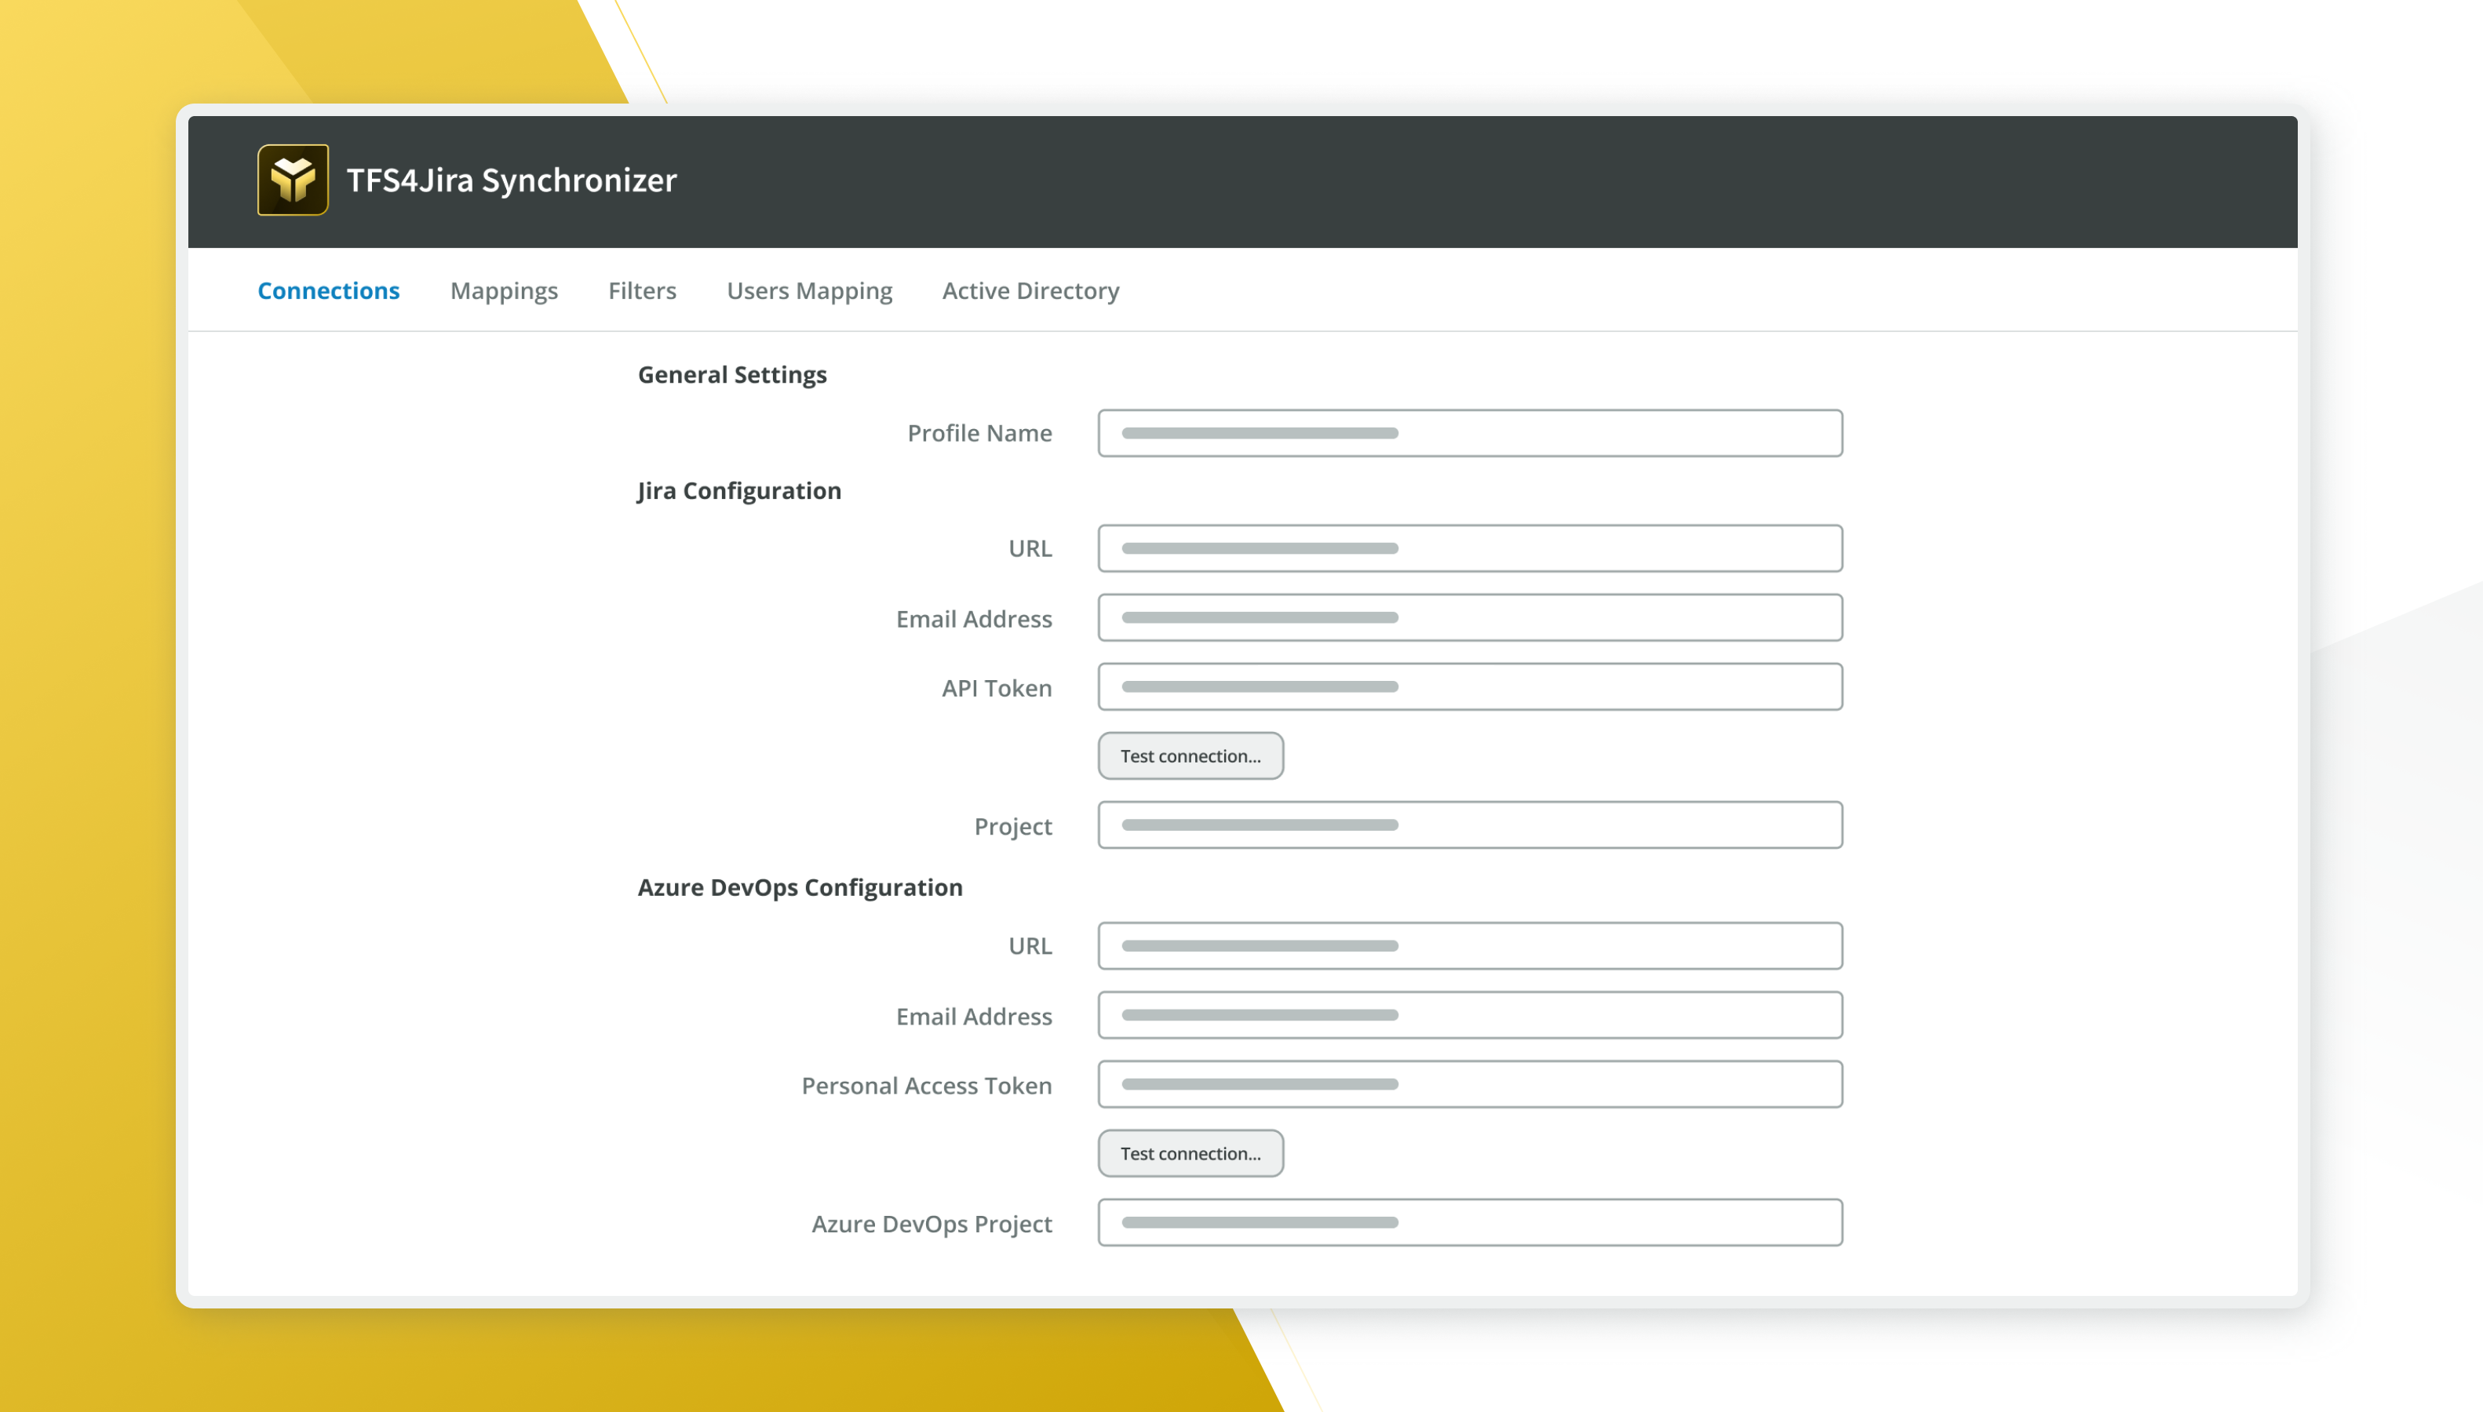Screen dimensions: 2483x1412
Task: Focus the Jira Configuration URL field
Action: pos(1469,549)
